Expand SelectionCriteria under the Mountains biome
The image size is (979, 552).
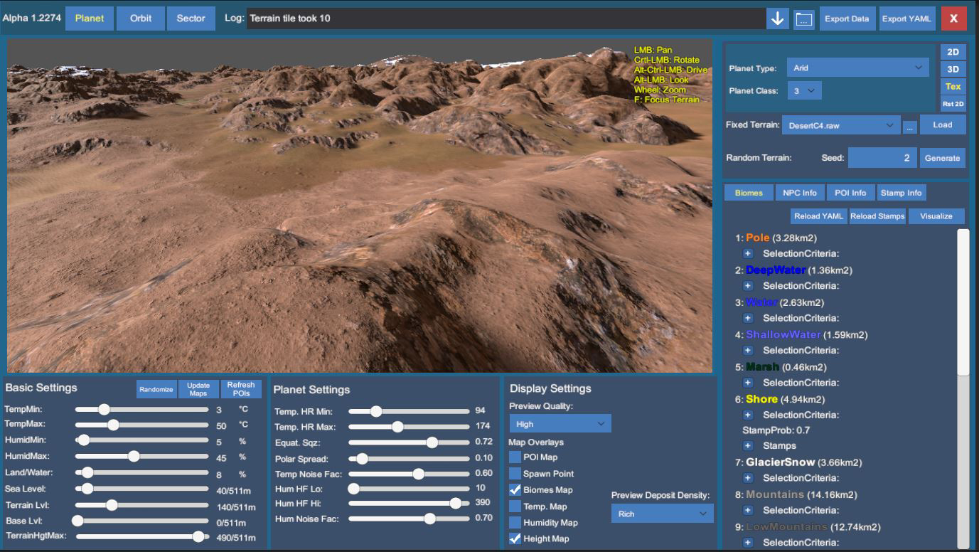pyautogui.click(x=748, y=510)
